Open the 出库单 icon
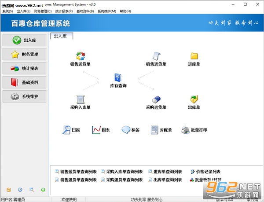The width and height of the screenshot is (264, 202). [194, 99]
